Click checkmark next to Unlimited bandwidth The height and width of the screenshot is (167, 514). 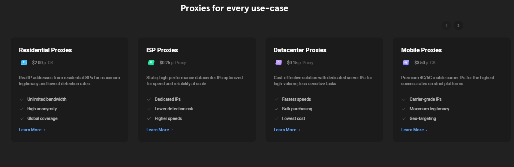coord(22,99)
